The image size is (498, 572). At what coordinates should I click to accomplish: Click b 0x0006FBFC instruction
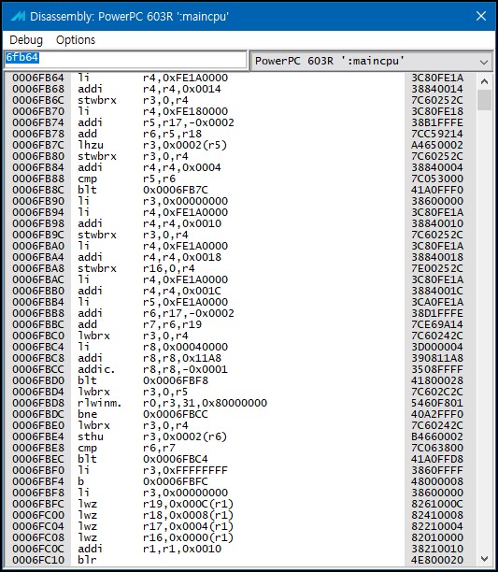click(143, 481)
